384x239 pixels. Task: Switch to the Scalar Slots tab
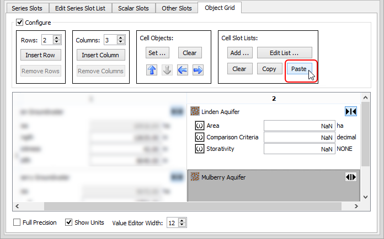point(134,8)
